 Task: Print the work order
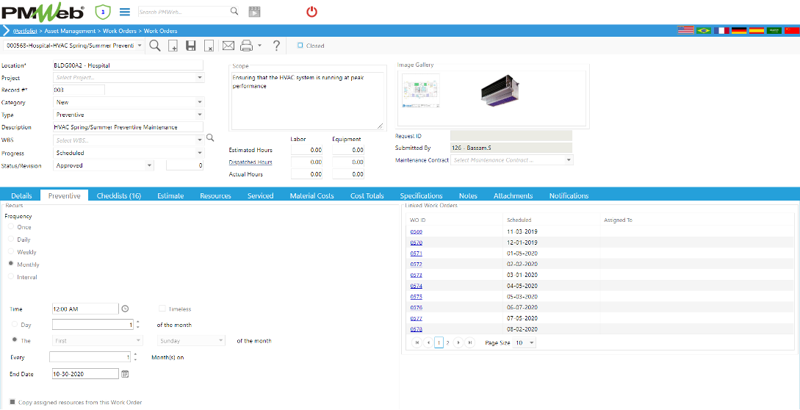246,46
